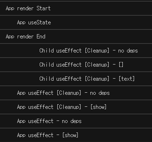Click the word "useState" in the log

click(x=39, y=23)
